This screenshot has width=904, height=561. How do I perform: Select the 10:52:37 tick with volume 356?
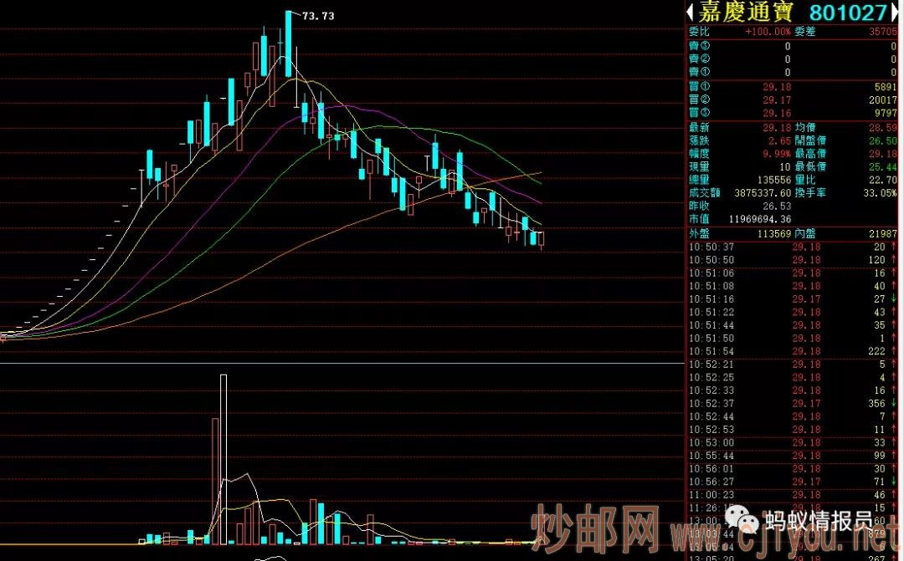pos(793,404)
